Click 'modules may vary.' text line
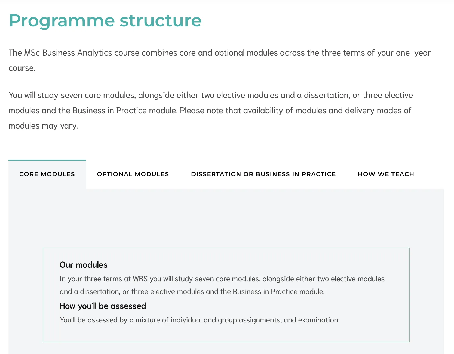This screenshot has width=454, height=354. [44, 126]
